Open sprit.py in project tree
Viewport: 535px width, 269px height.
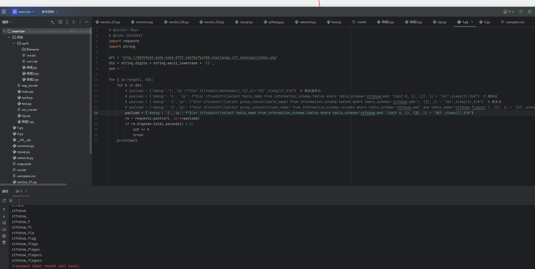(x=25, y=97)
